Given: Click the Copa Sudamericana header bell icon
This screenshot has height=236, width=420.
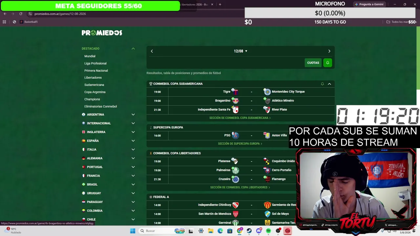Looking at the screenshot, I should pos(322,84).
